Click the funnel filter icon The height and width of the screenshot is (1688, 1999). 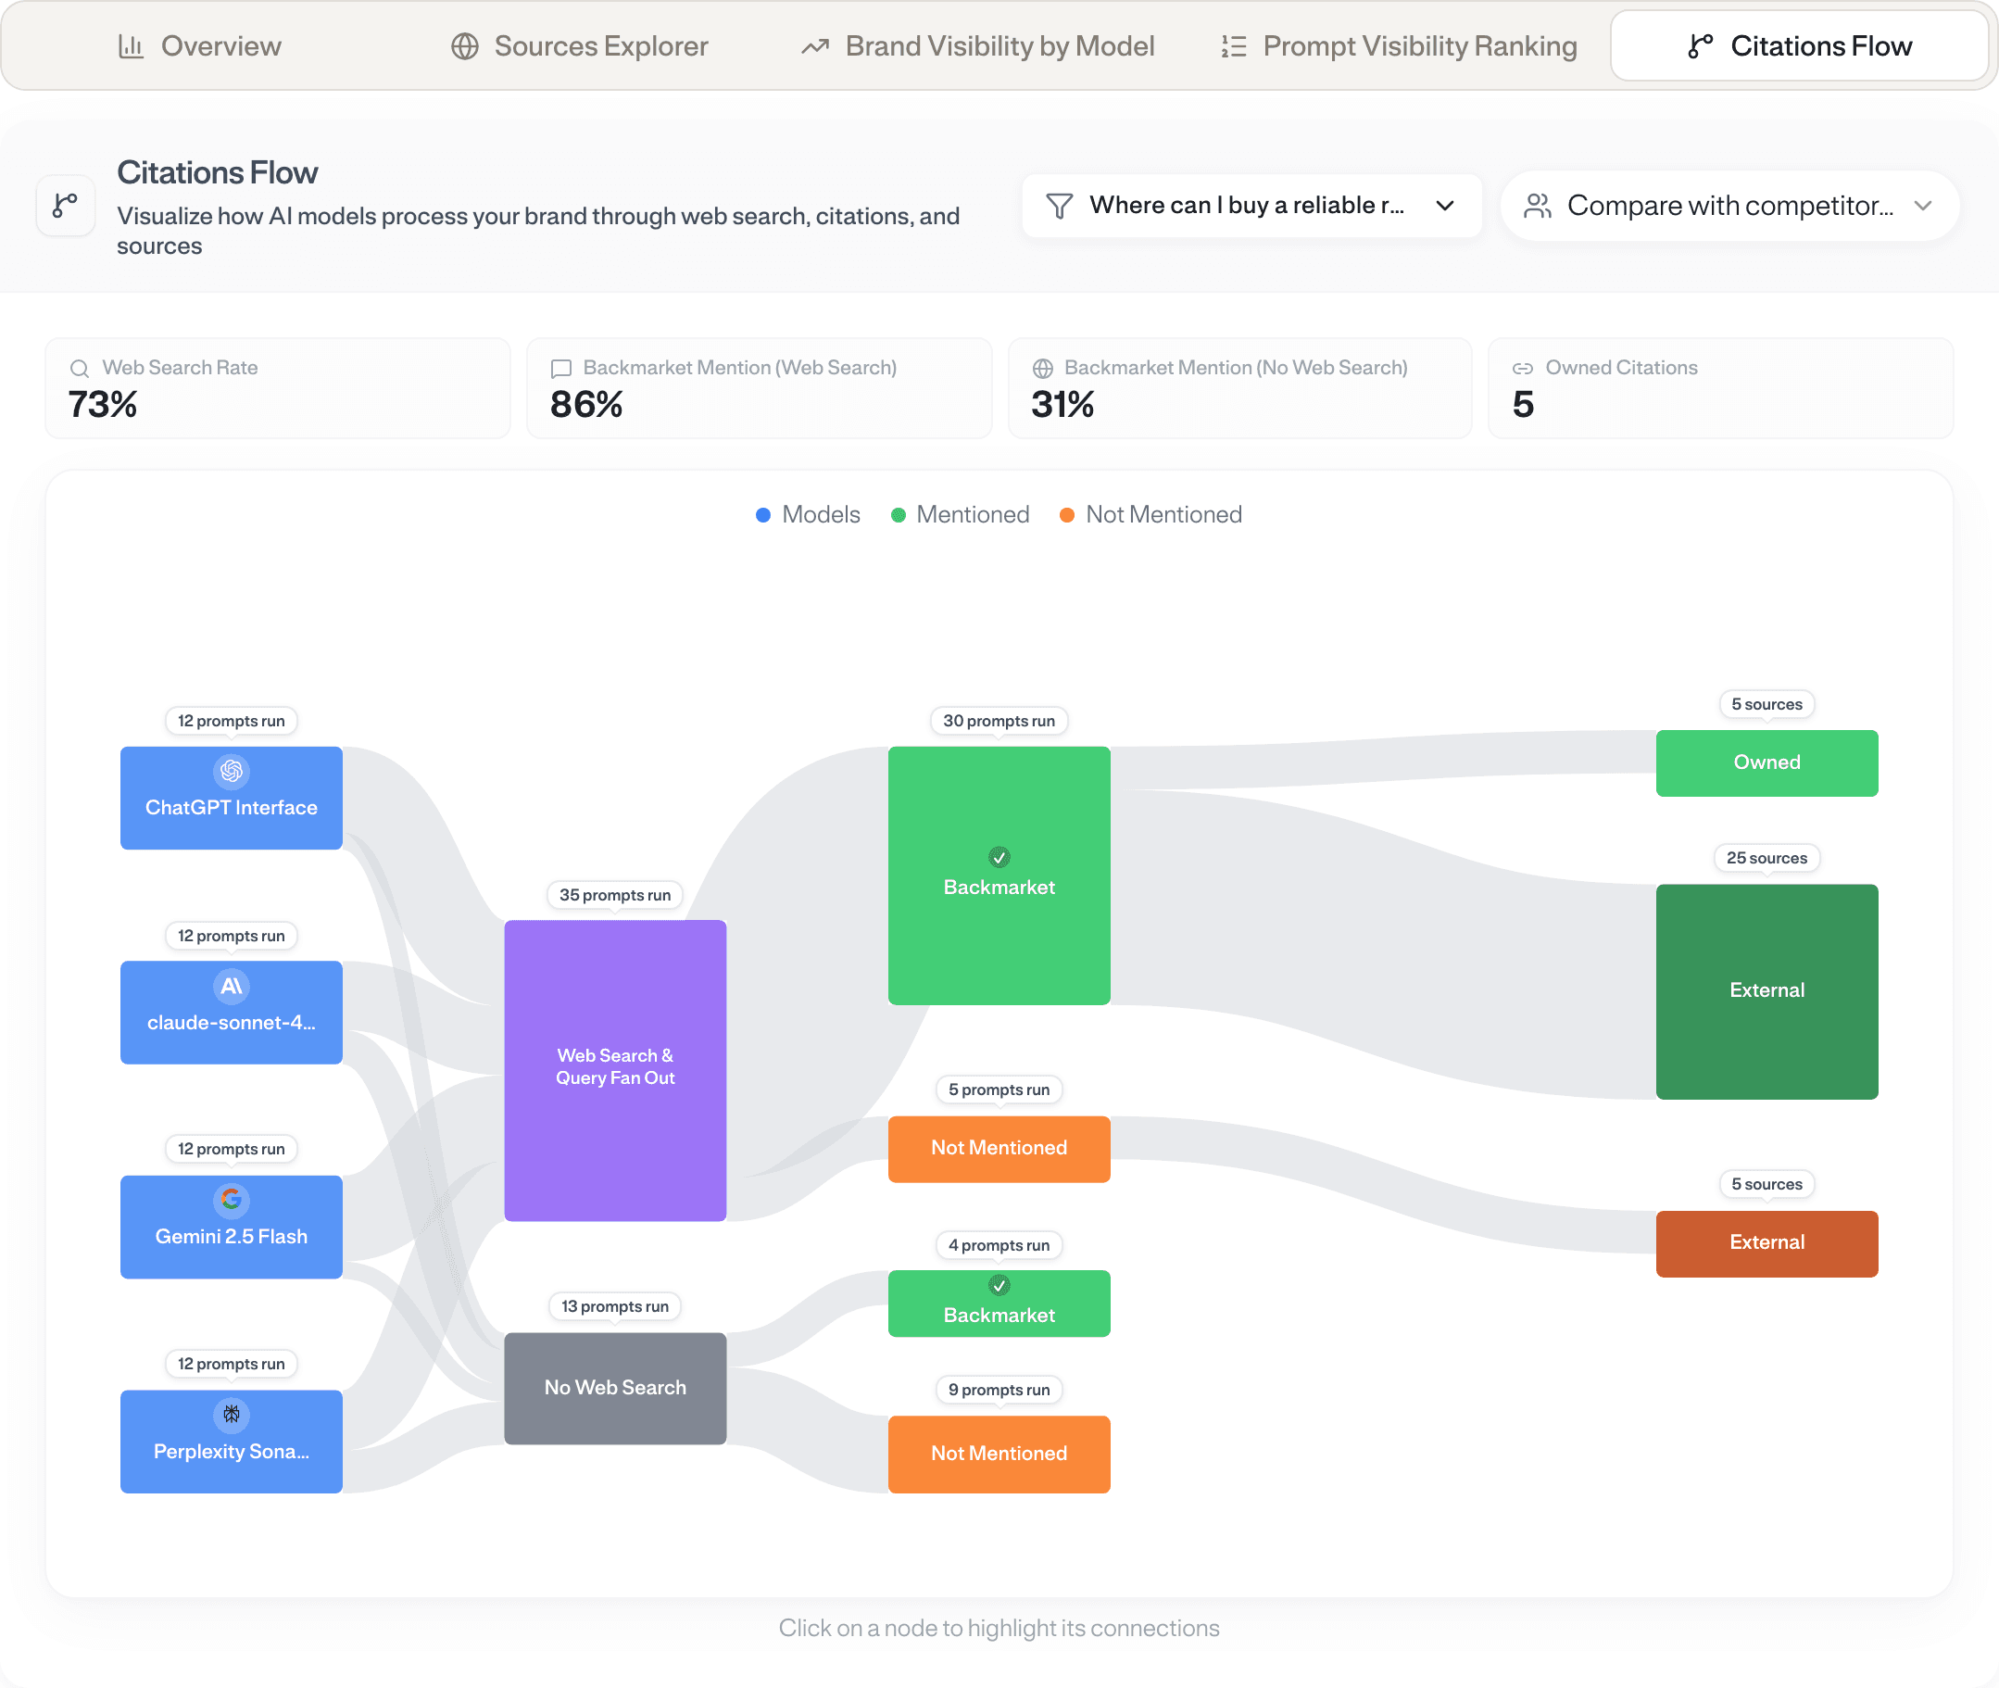click(x=1060, y=206)
